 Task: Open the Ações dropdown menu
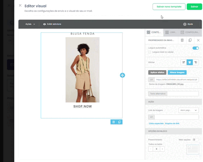(x=30, y=24)
